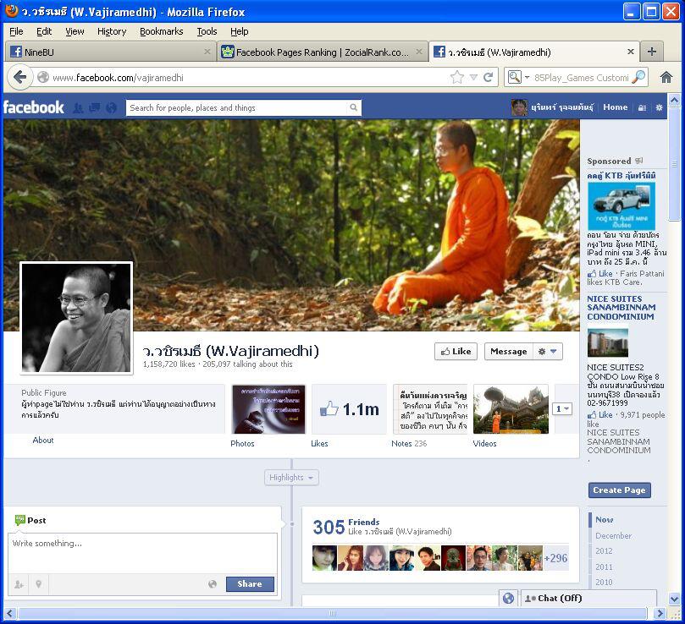Click the 'Write something...' text field

click(x=142, y=553)
